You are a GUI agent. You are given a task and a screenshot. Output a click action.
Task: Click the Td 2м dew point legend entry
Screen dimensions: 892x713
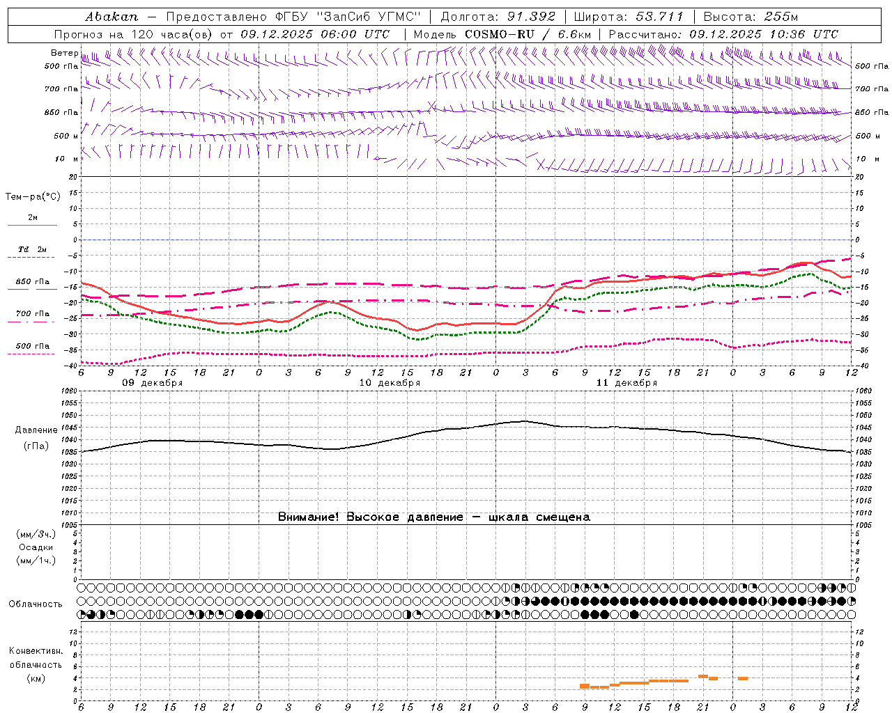pos(33,249)
